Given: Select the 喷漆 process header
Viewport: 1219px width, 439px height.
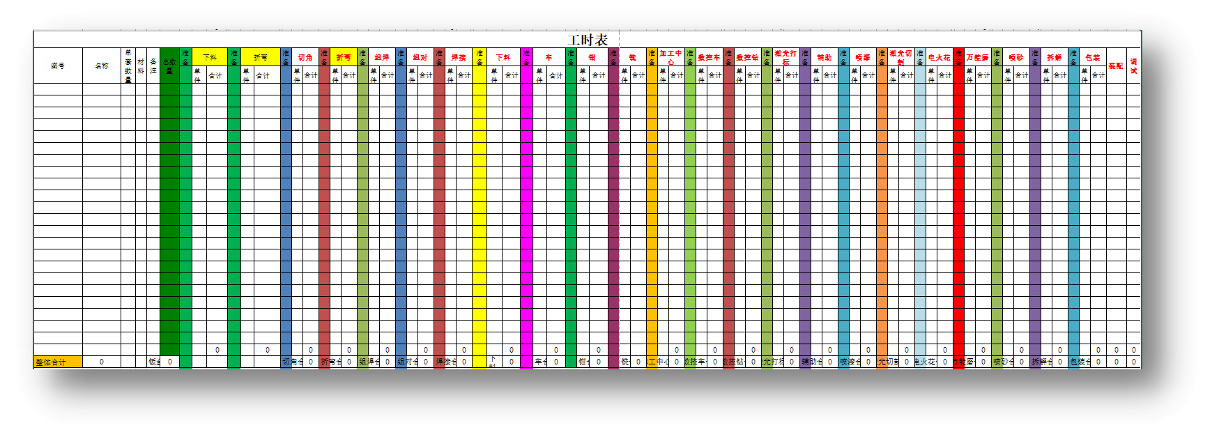Looking at the screenshot, I should click(863, 57).
